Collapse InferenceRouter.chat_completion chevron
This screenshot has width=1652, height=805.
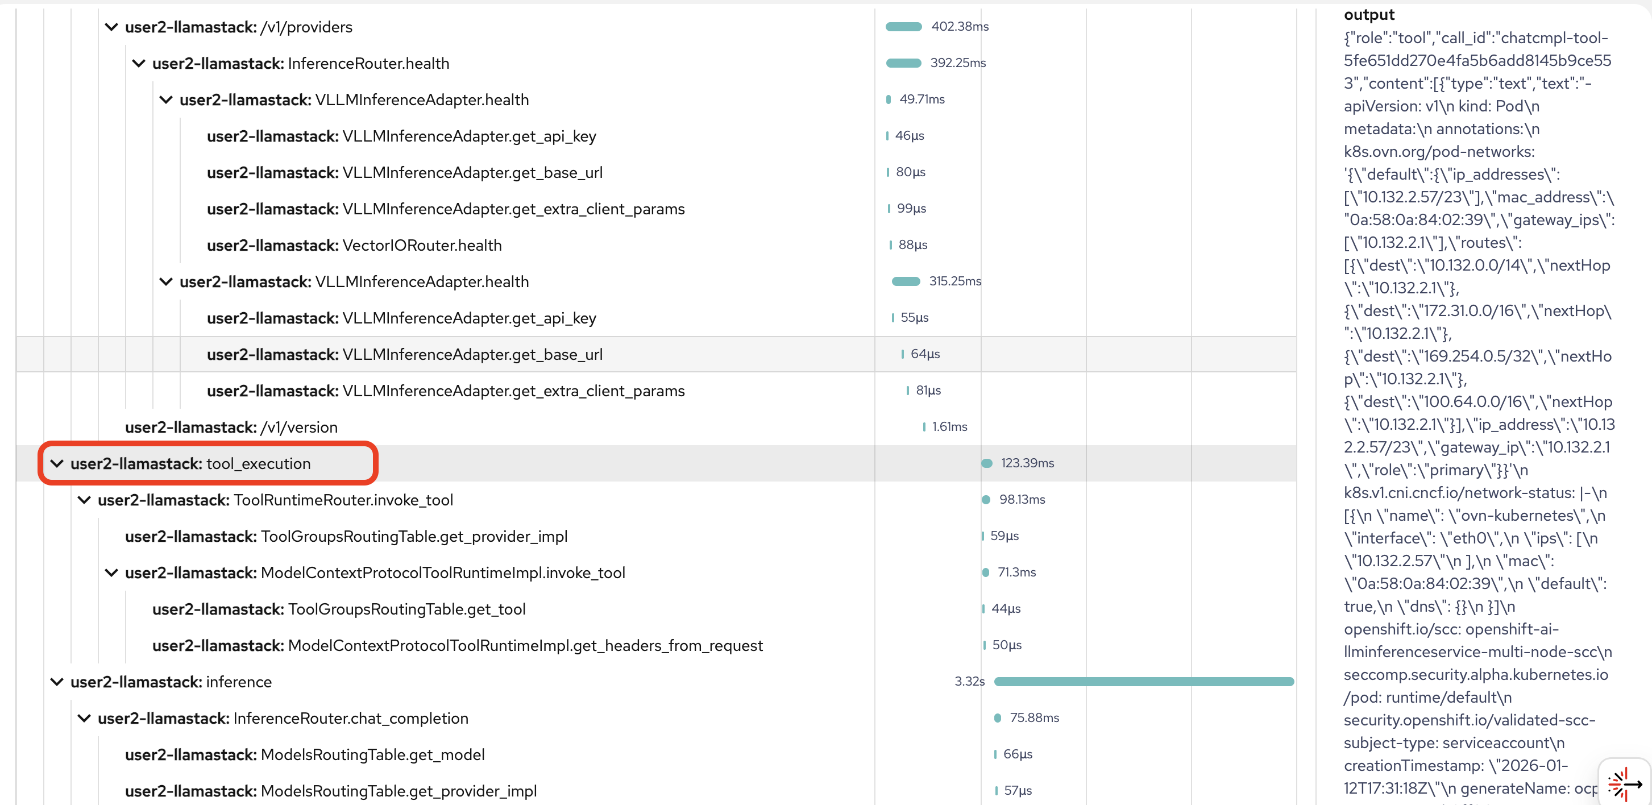[x=84, y=719]
